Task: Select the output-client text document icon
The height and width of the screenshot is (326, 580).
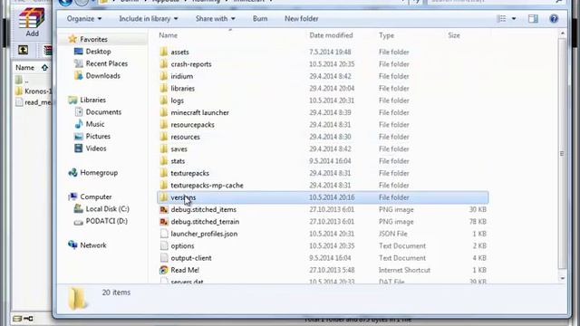Action: point(164,258)
